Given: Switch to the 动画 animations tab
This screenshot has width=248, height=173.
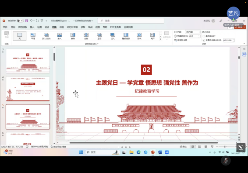Looking at the screenshot, I should 61,27.
